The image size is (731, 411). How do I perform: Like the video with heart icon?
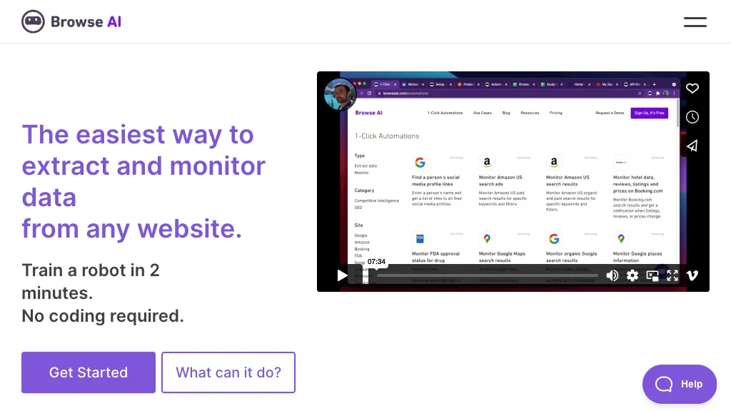click(692, 88)
